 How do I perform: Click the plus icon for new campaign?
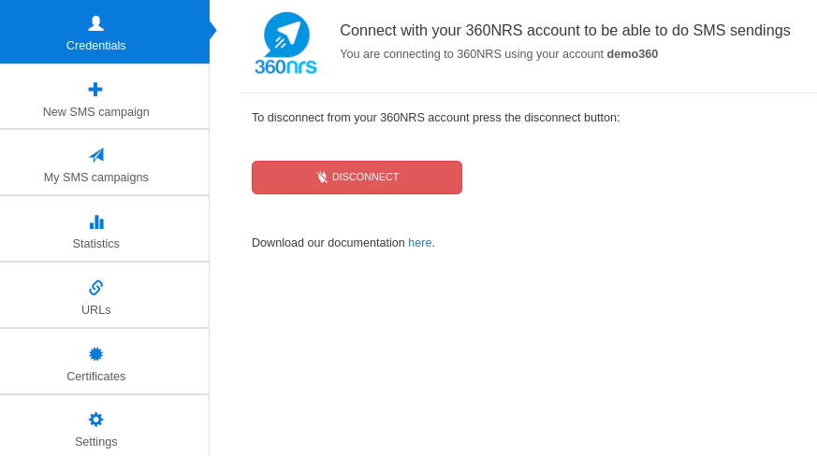[x=95, y=90]
